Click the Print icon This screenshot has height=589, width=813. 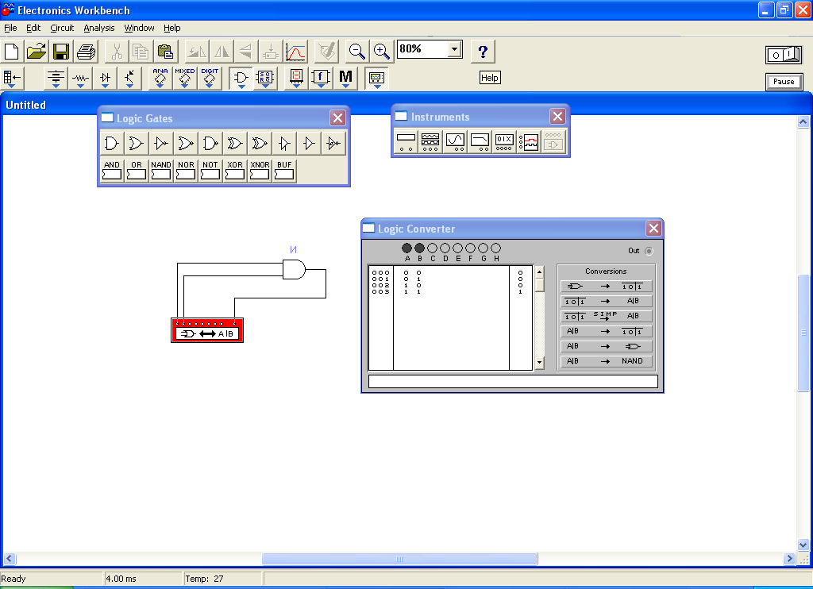tap(86, 52)
